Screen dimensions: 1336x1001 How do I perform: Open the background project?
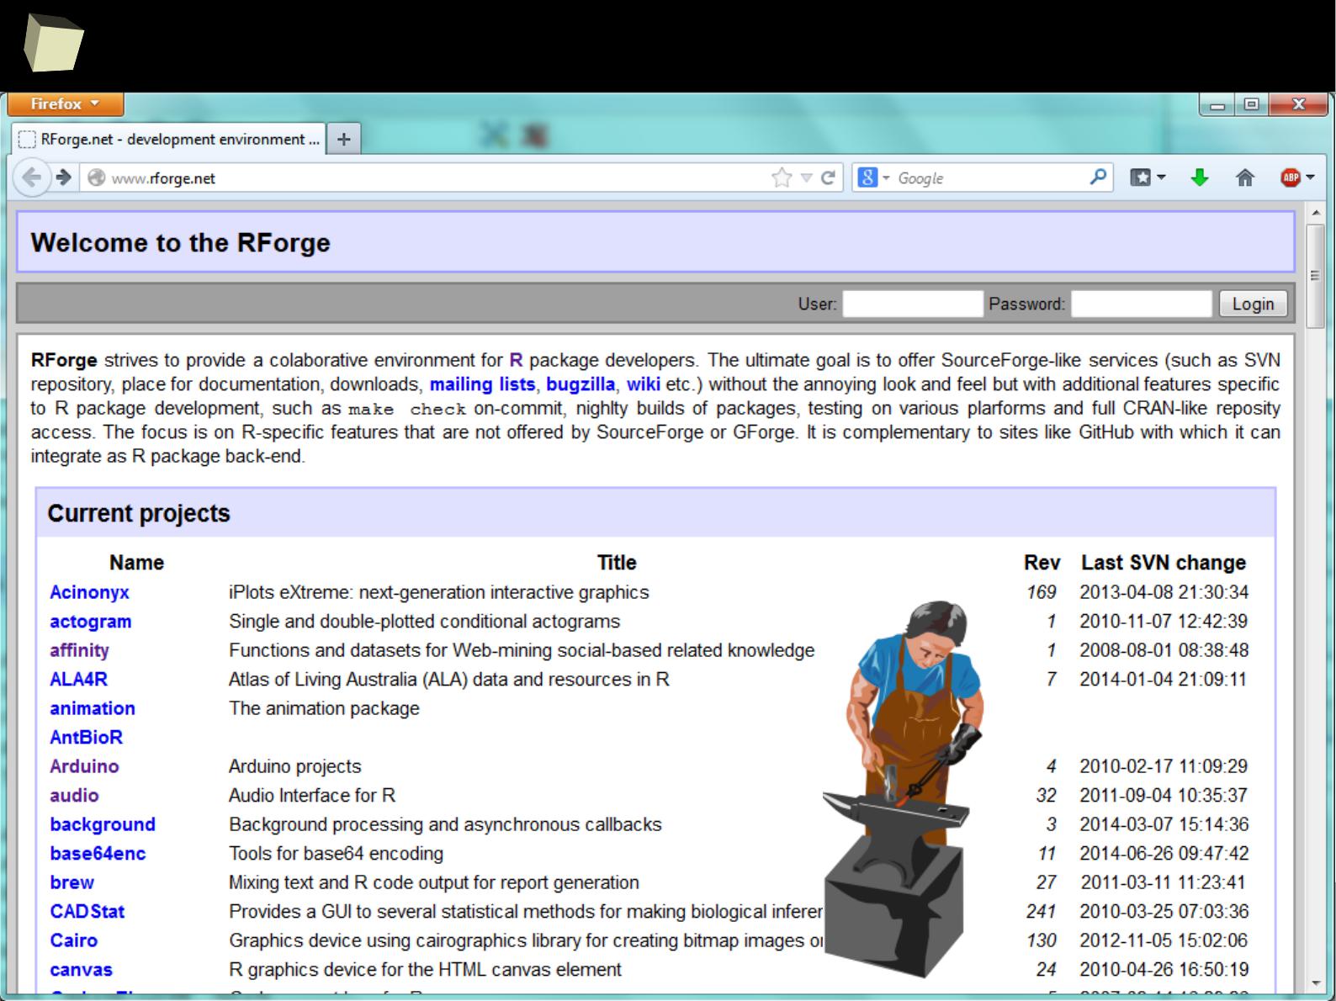(103, 824)
